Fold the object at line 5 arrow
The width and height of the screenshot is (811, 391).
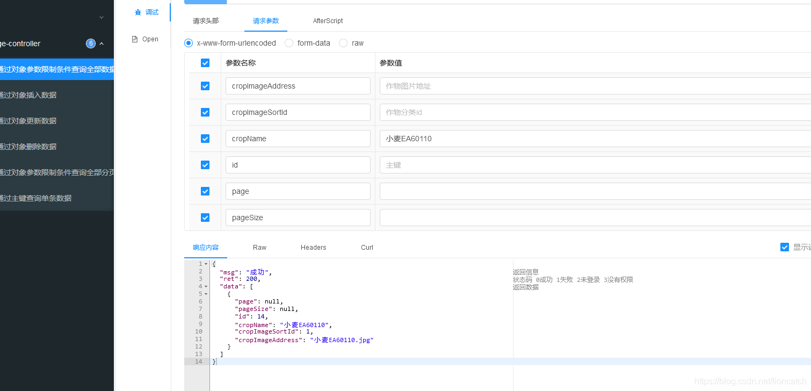pos(206,294)
